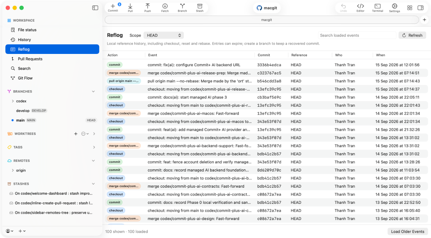Viewport: 431px width, 238px height.
Task: Open Settings from the toolbar
Action: click(394, 8)
